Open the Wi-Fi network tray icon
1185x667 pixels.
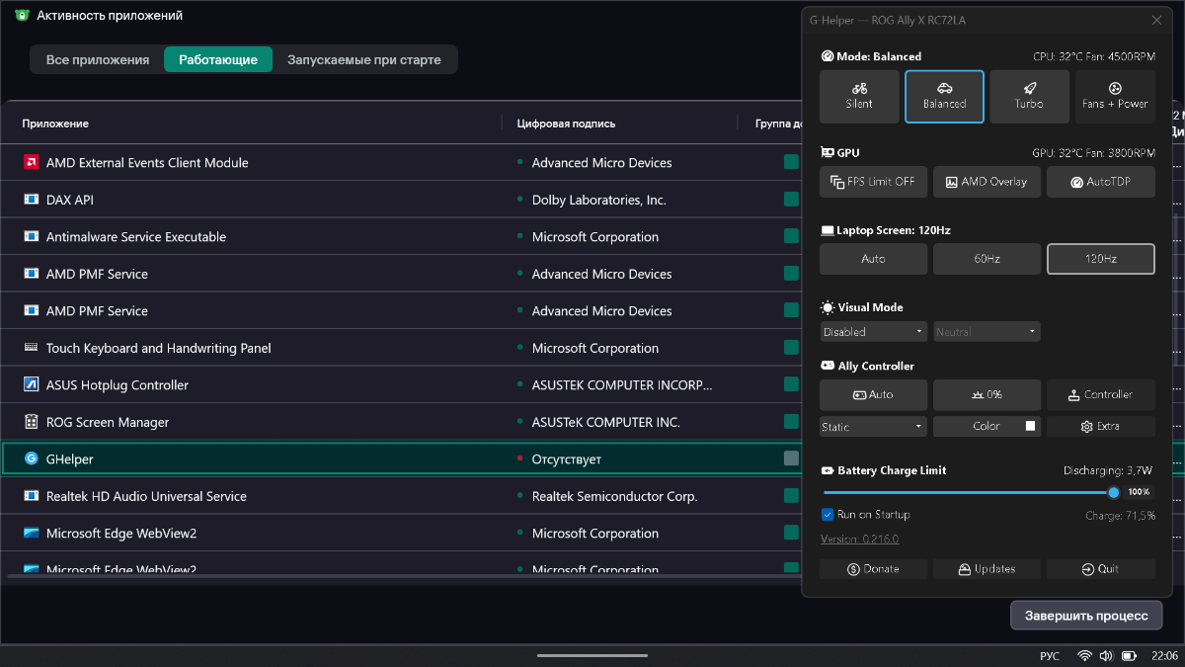tap(1084, 655)
